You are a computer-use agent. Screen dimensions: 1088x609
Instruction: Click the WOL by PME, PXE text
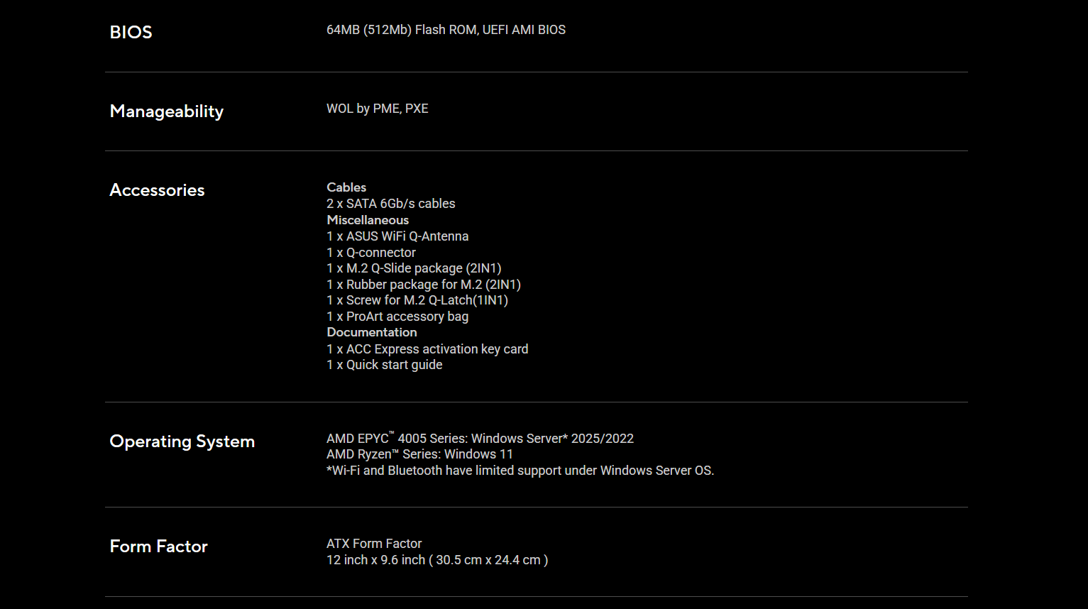pyautogui.click(x=377, y=109)
